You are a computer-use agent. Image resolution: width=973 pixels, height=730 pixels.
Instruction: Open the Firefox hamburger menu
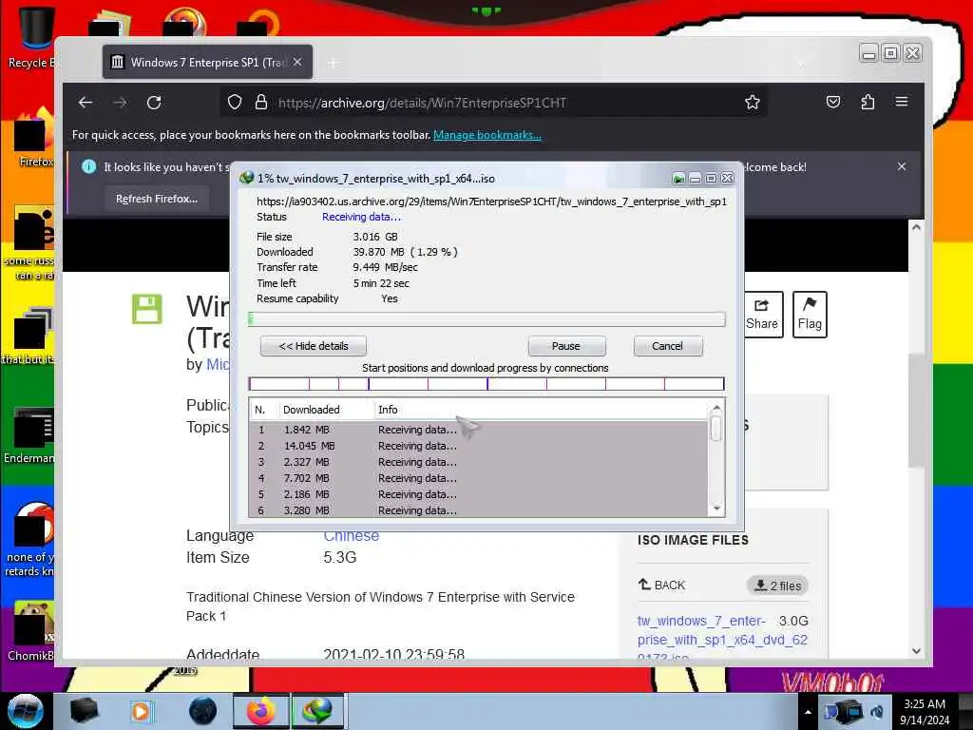(902, 102)
